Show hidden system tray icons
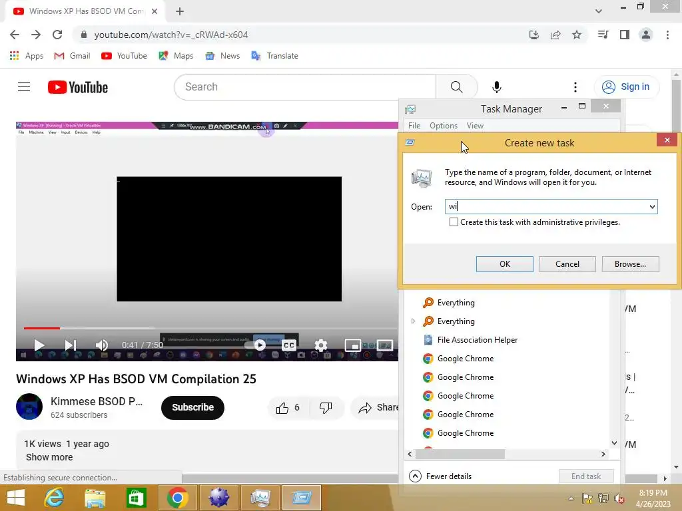 tap(571, 498)
